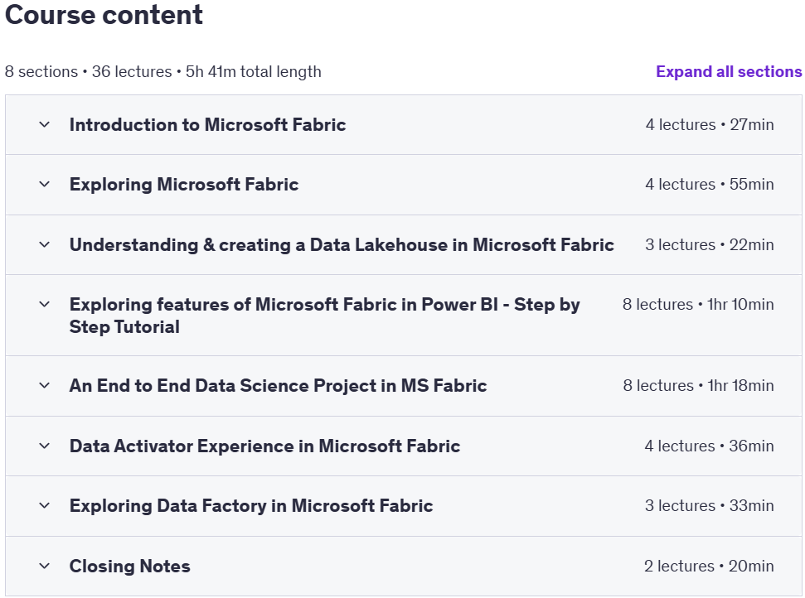
Task: Select Data Activator Experience in Microsoft Fabric title
Action: (264, 446)
